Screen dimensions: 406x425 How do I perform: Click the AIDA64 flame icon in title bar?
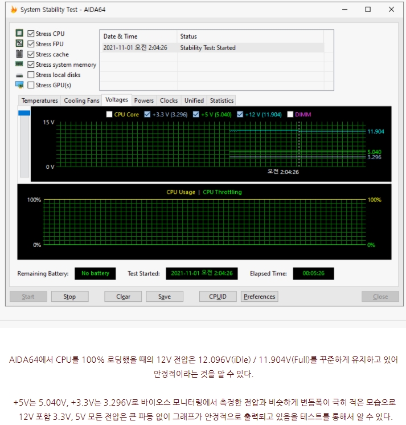[14, 10]
